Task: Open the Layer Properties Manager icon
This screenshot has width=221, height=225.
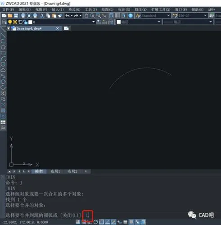Action: pos(4,22)
